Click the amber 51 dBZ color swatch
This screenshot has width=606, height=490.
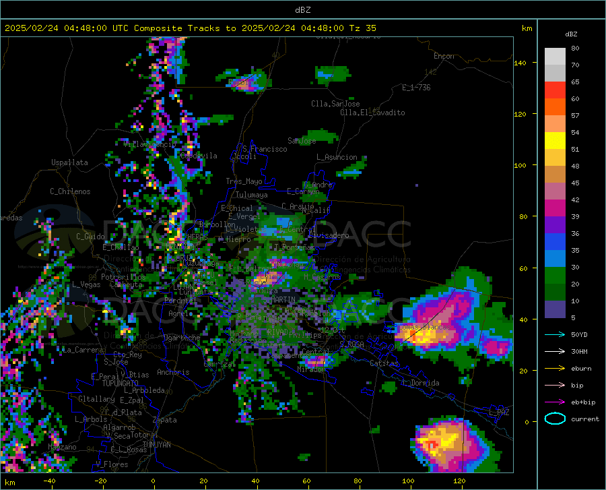pyautogui.click(x=555, y=158)
